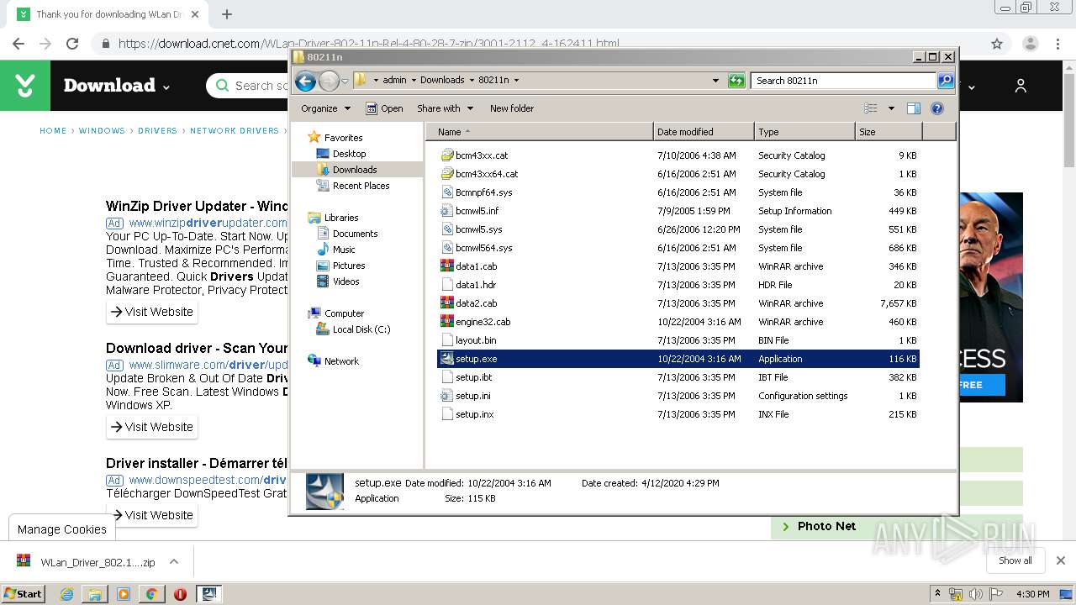Go forward in the 80211n Explorer window
This screenshot has height=605, width=1076.
coord(329,81)
